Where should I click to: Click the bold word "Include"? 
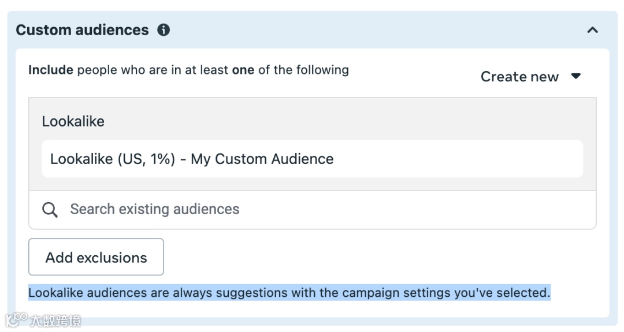click(51, 70)
